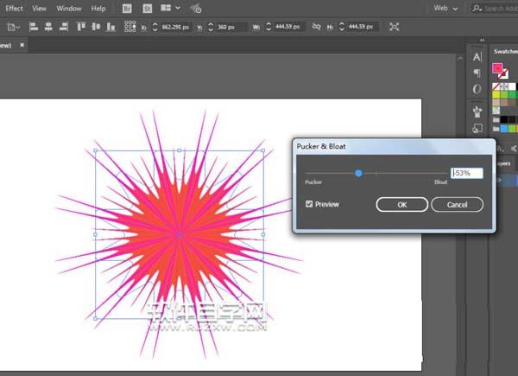
Task: Click the Pucker & Bloat slider handle
Action: point(358,174)
